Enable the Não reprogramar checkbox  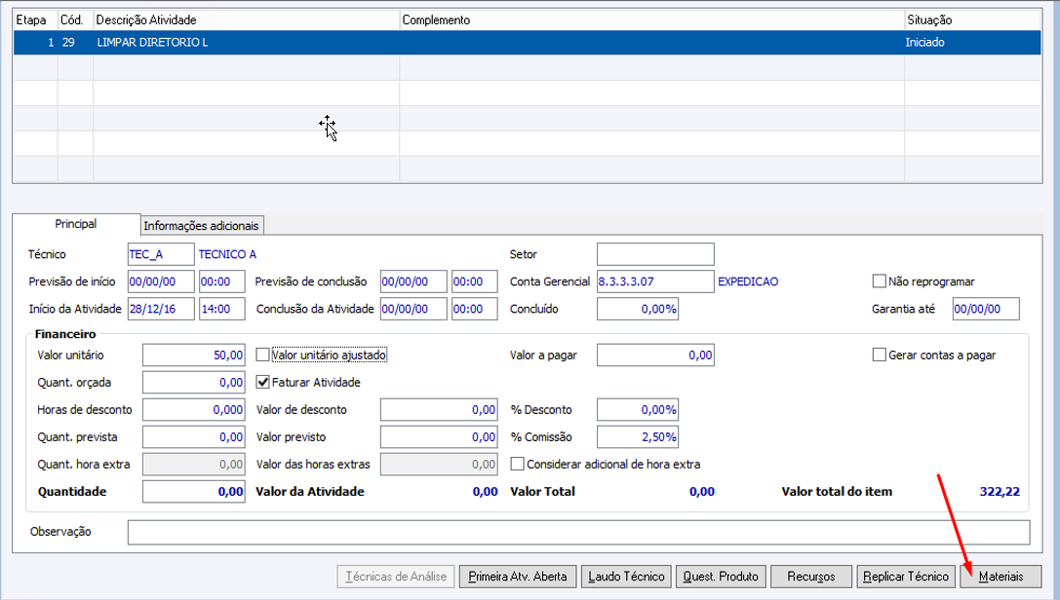(880, 281)
